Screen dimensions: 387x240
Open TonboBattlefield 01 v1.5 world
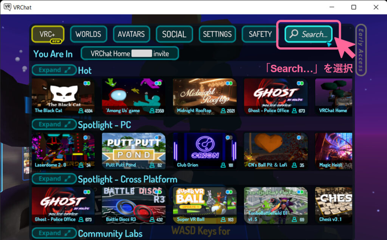point(276,206)
